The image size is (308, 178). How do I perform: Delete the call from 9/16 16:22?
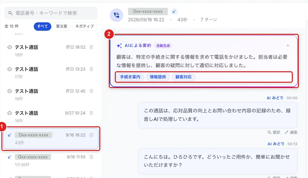click(x=91, y=135)
